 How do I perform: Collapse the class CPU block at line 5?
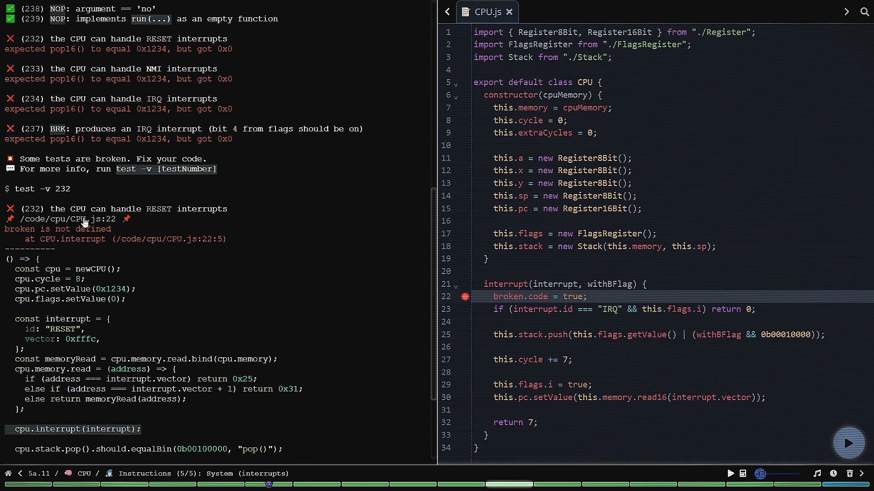point(456,85)
